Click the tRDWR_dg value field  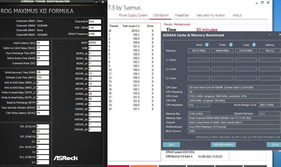[95, 79]
